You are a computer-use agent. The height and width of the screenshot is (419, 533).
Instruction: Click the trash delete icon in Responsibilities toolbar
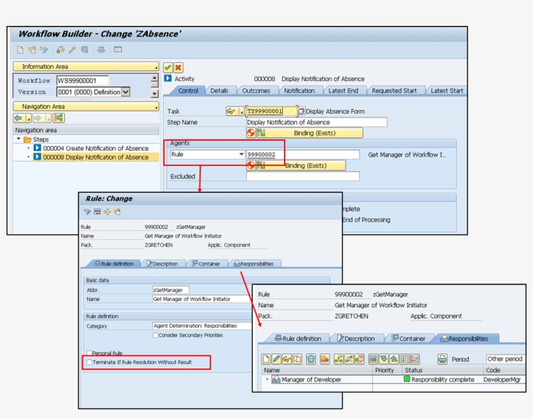(x=311, y=359)
